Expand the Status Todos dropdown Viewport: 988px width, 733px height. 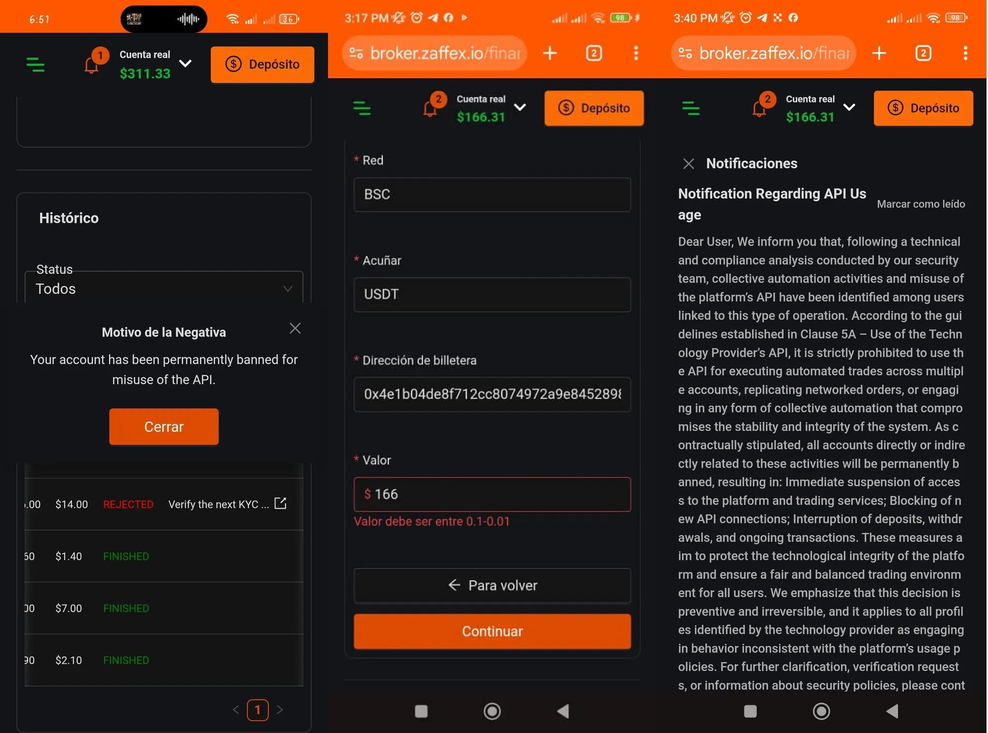click(164, 288)
